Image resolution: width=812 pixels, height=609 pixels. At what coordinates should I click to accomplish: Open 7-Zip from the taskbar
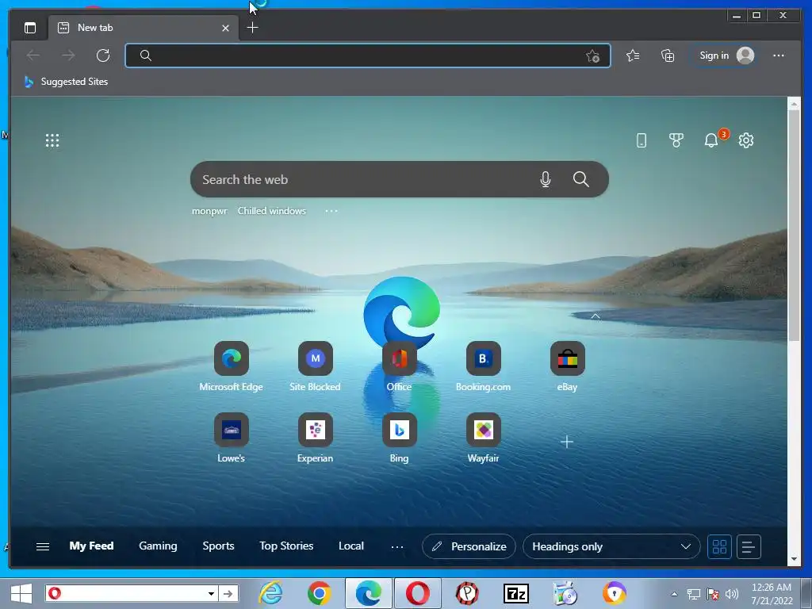[x=515, y=593]
